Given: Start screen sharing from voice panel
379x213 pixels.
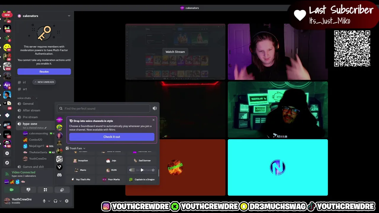Looking at the screenshot, I should pos(28,190).
